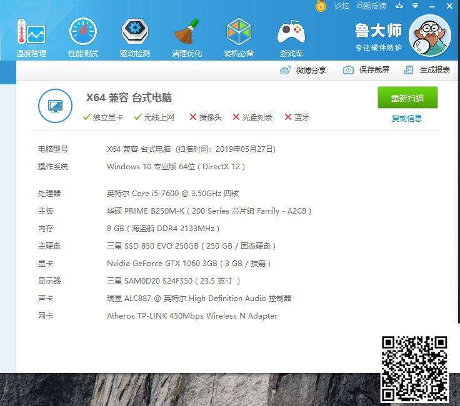Image resolution: width=460 pixels, height=406 pixels.
Task: Click the desktop computer circle icon
Action: coord(55,106)
